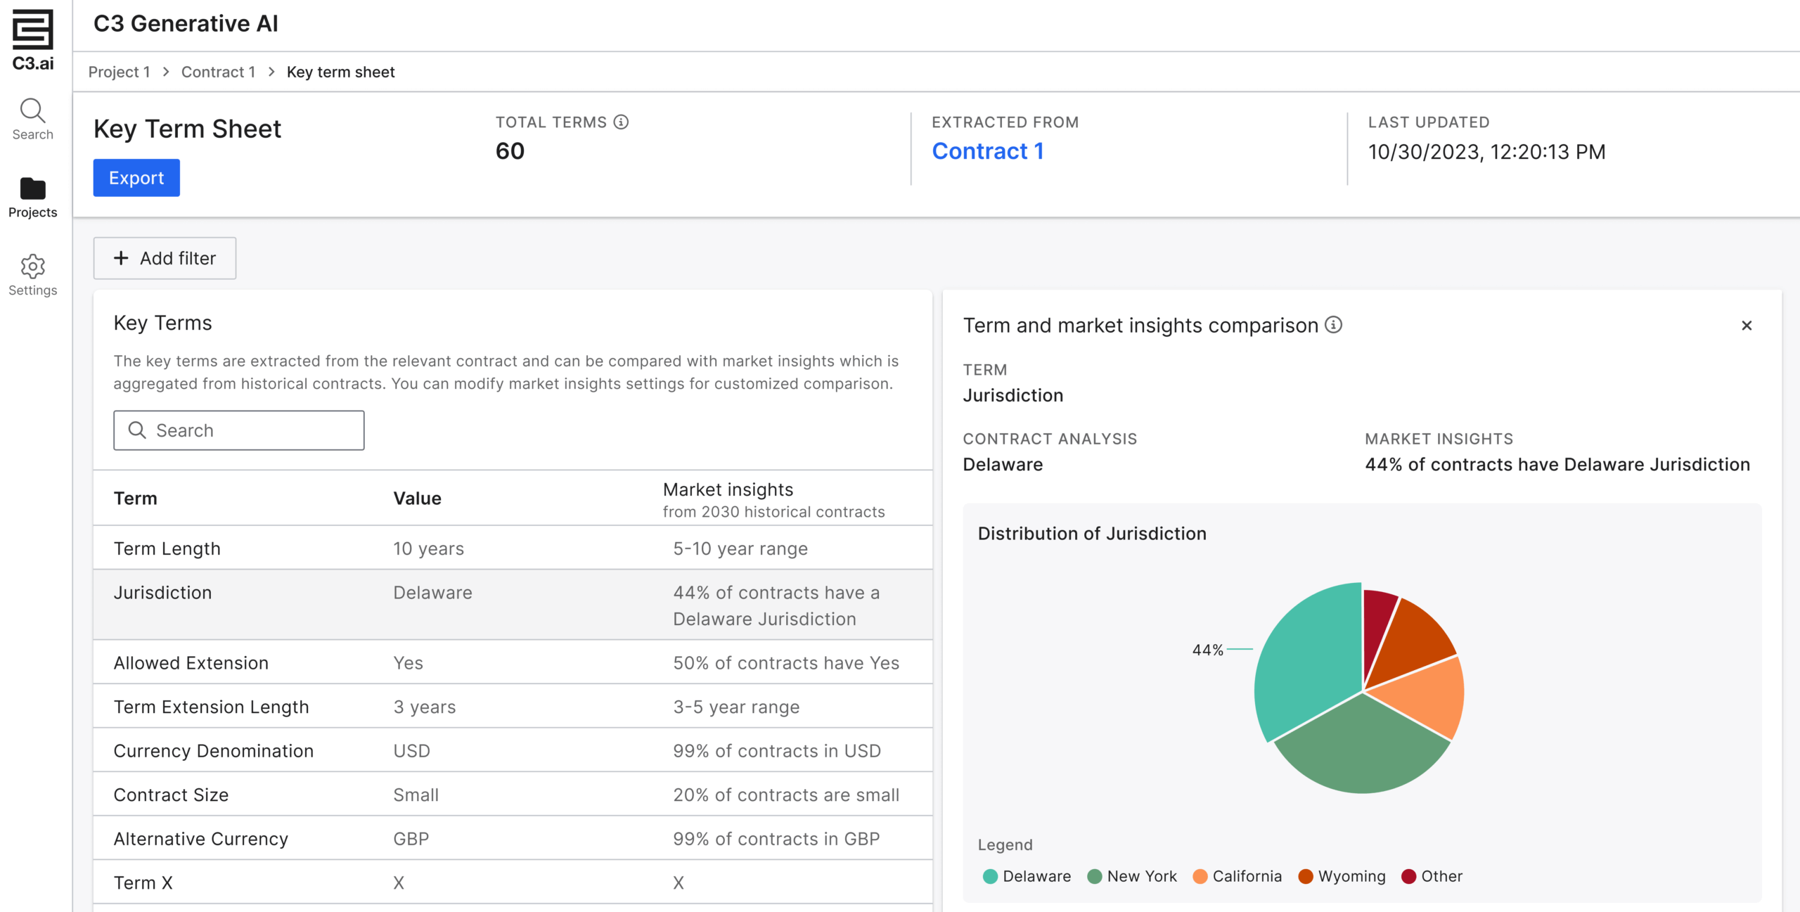The image size is (1800, 912).
Task: Select the Other legend swatch
Action: pos(1408,876)
